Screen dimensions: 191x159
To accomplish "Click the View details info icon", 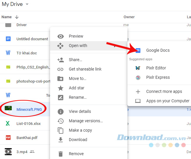I will pyautogui.click(x=61, y=112).
